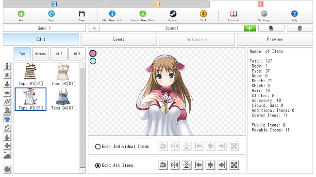This screenshot has width=316, height=177.
Task: Select the Liquid drop category icon
Action: click(x=7, y=137)
